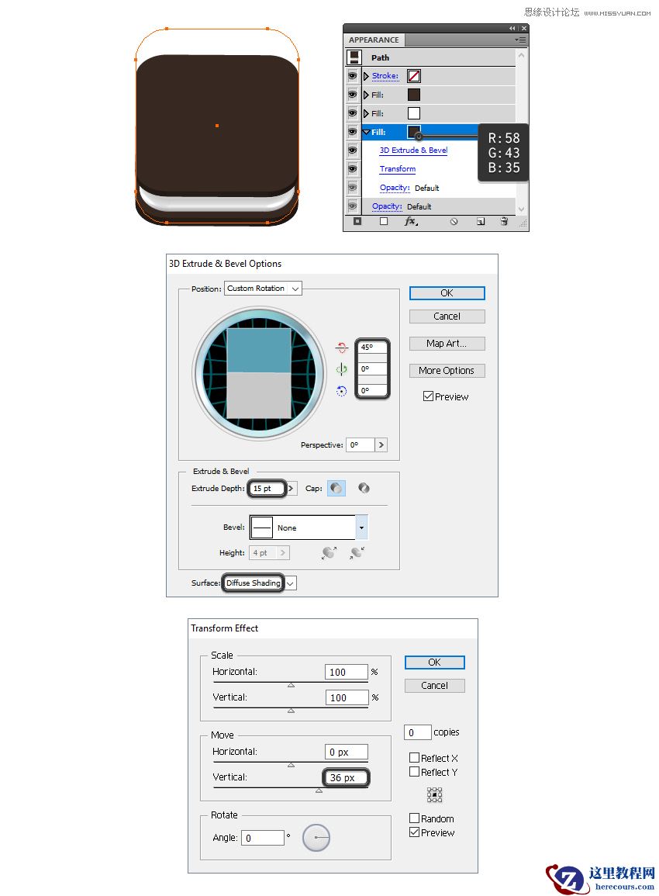Click the Duplicate Selected Item icon

coord(481,222)
